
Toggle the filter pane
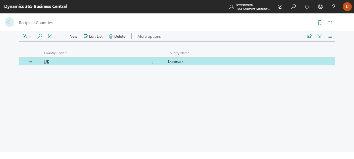click(320, 36)
